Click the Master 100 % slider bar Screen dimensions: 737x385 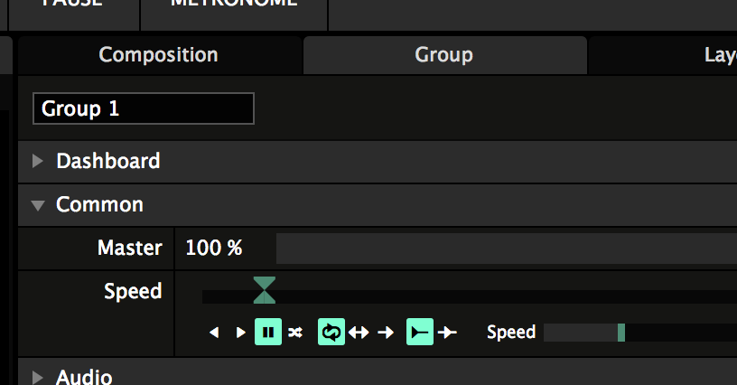click(x=506, y=249)
